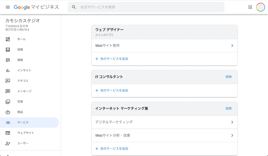Expand Webサイト分析・改善 chevron
Image resolution: width=268 pixels, height=156 pixels.
pos(232,136)
